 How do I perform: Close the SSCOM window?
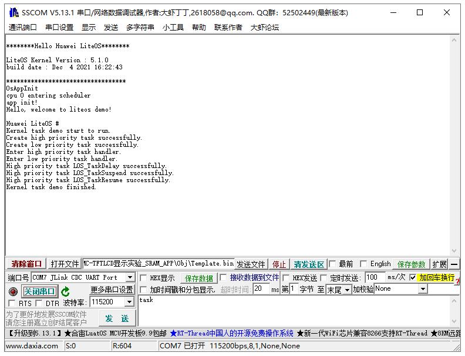(x=447, y=12)
